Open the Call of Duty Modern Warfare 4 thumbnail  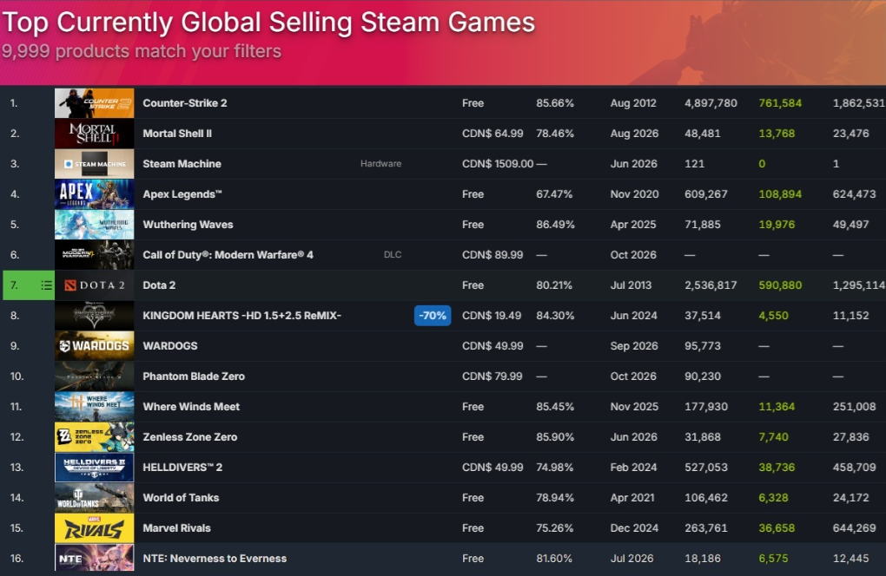point(95,255)
